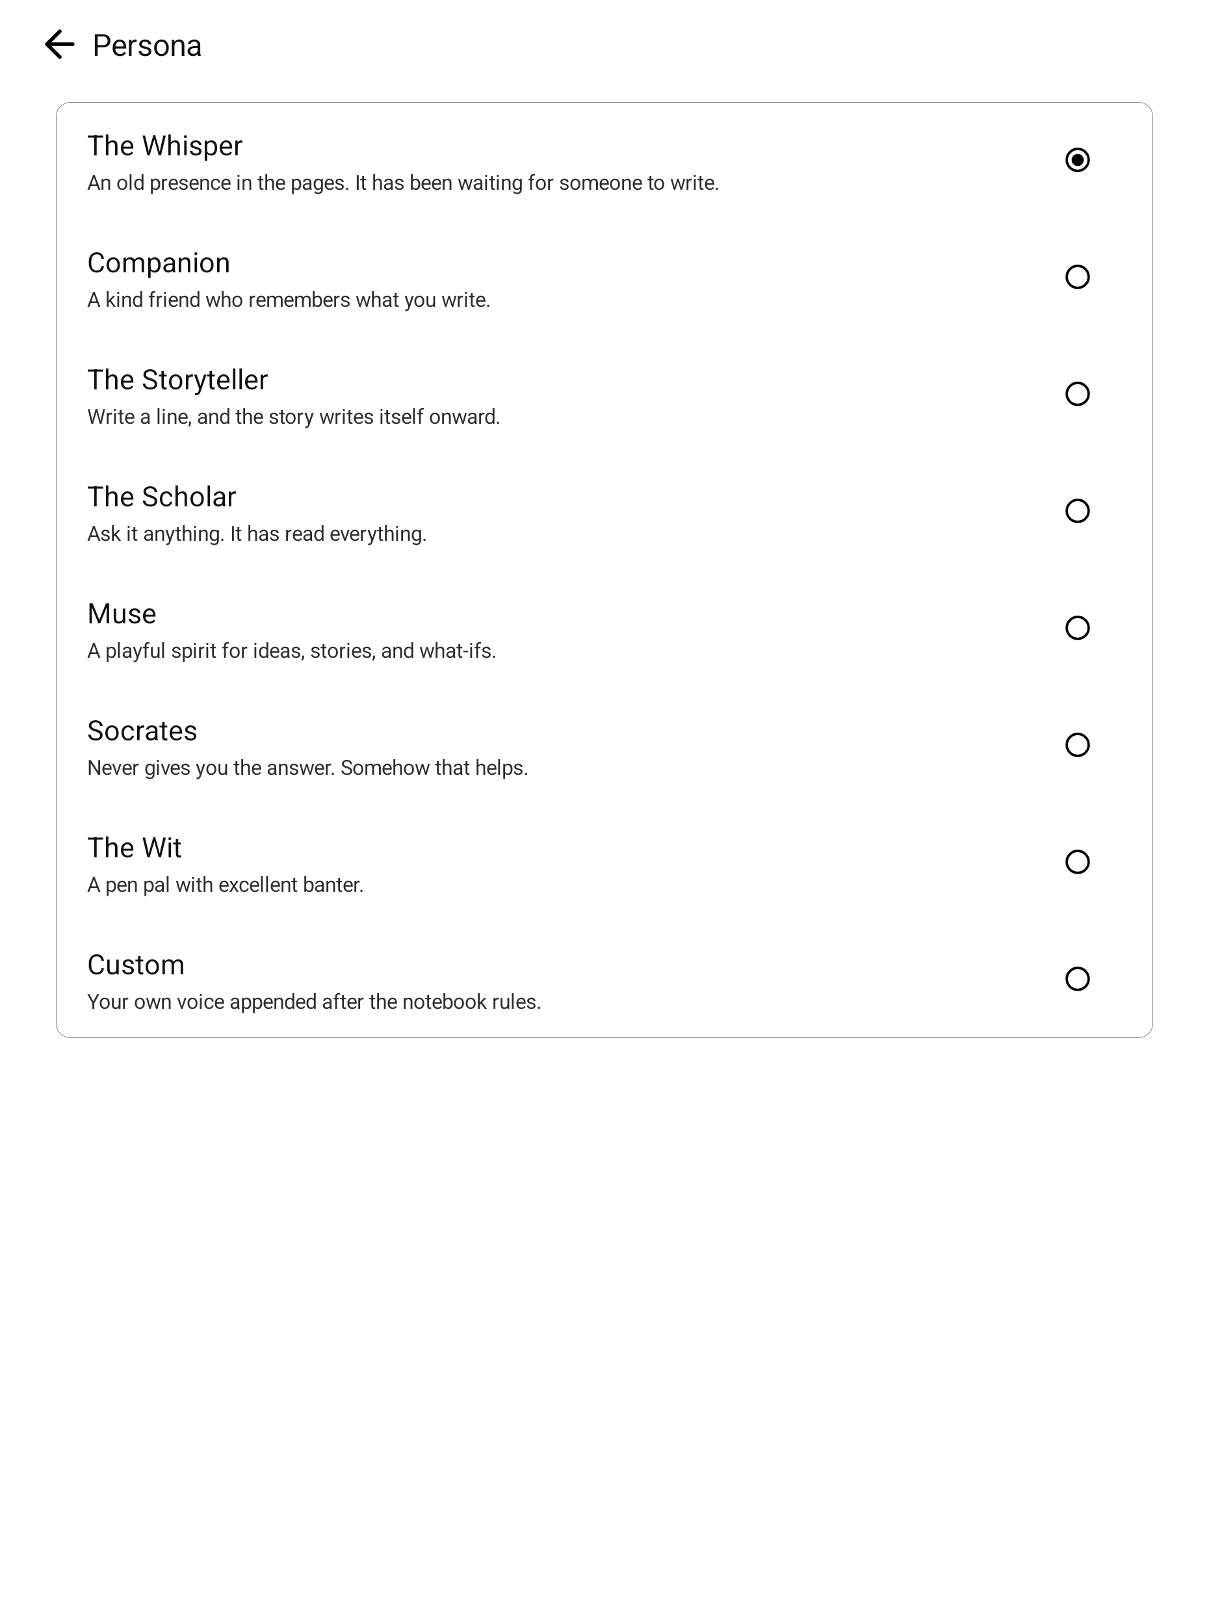The width and height of the screenshot is (1209, 1612).
Task: Select the Companion radio button
Action: coord(1077,277)
